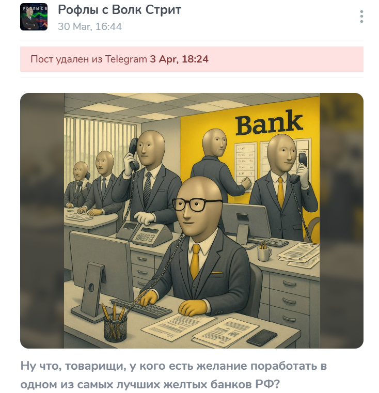This screenshot has width=379, height=393.
Task: Click the Bank sign in the picture
Action: [x=269, y=123]
